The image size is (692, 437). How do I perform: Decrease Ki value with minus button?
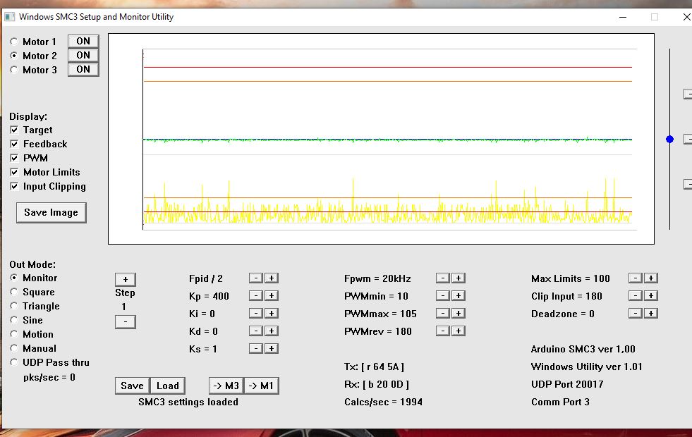tap(256, 314)
